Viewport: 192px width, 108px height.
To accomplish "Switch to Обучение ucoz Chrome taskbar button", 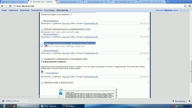I will (28, 106).
